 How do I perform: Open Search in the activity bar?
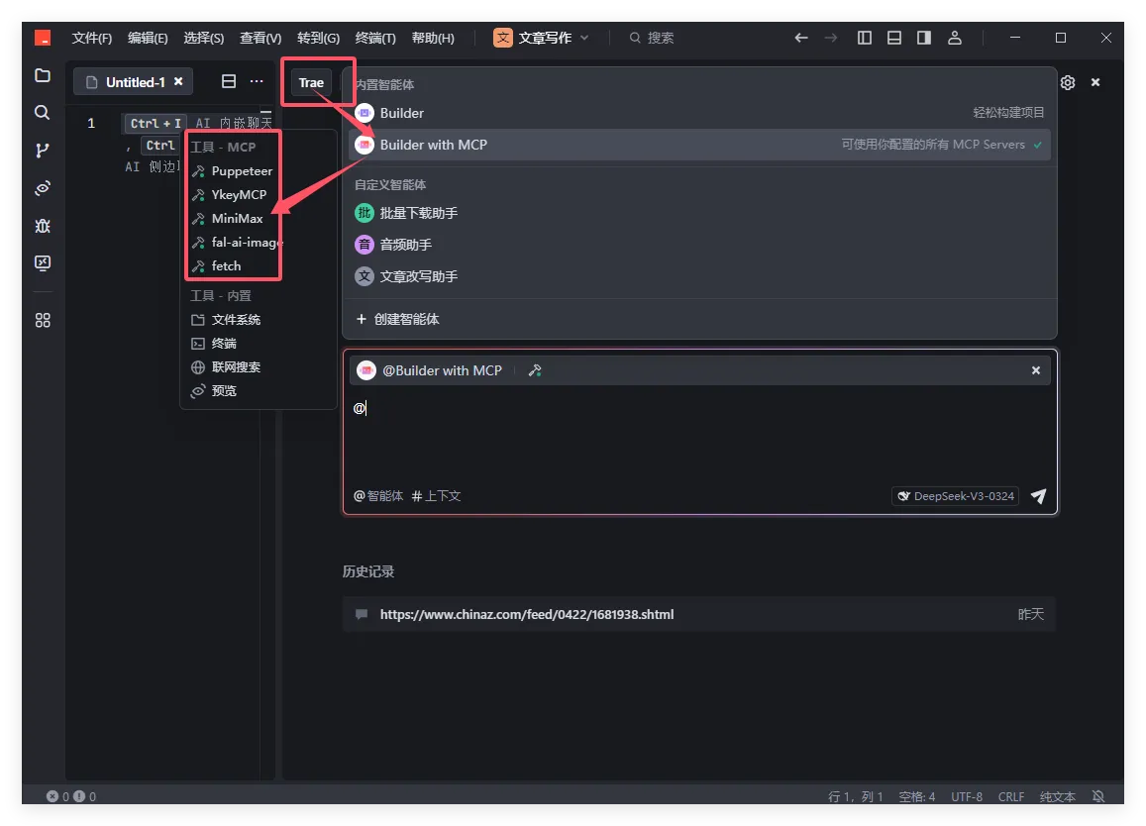pyautogui.click(x=42, y=113)
